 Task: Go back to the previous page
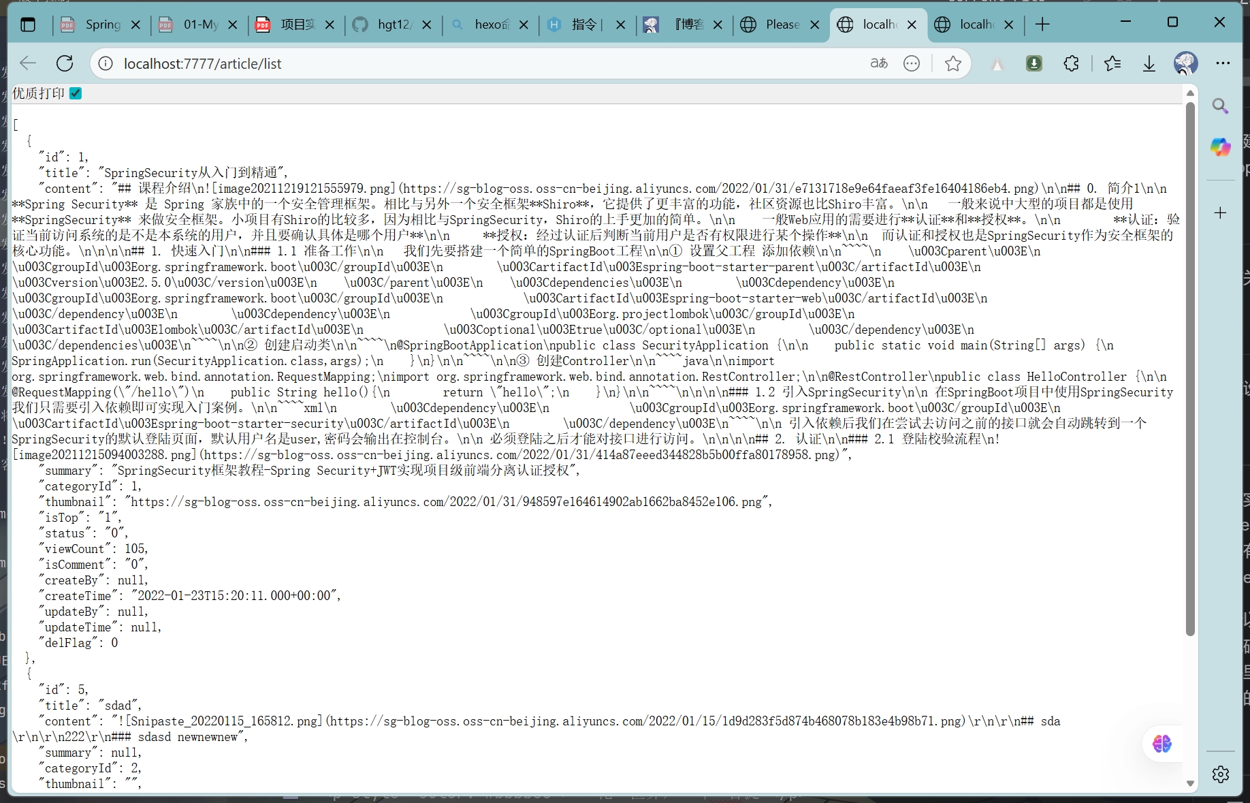pyautogui.click(x=28, y=63)
